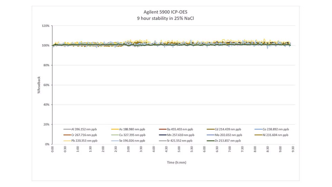
Task: Click the Ba 455.403 nm legend entry
Action: (x=179, y=129)
